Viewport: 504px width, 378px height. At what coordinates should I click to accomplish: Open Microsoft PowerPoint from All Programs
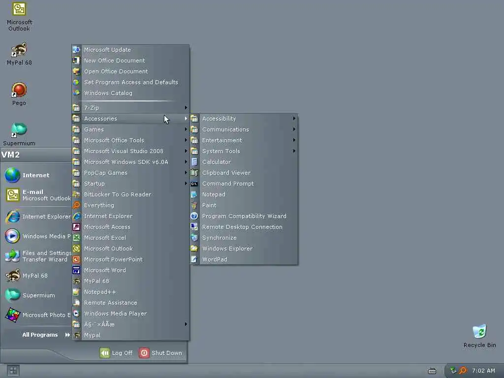[x=130, y=259]
